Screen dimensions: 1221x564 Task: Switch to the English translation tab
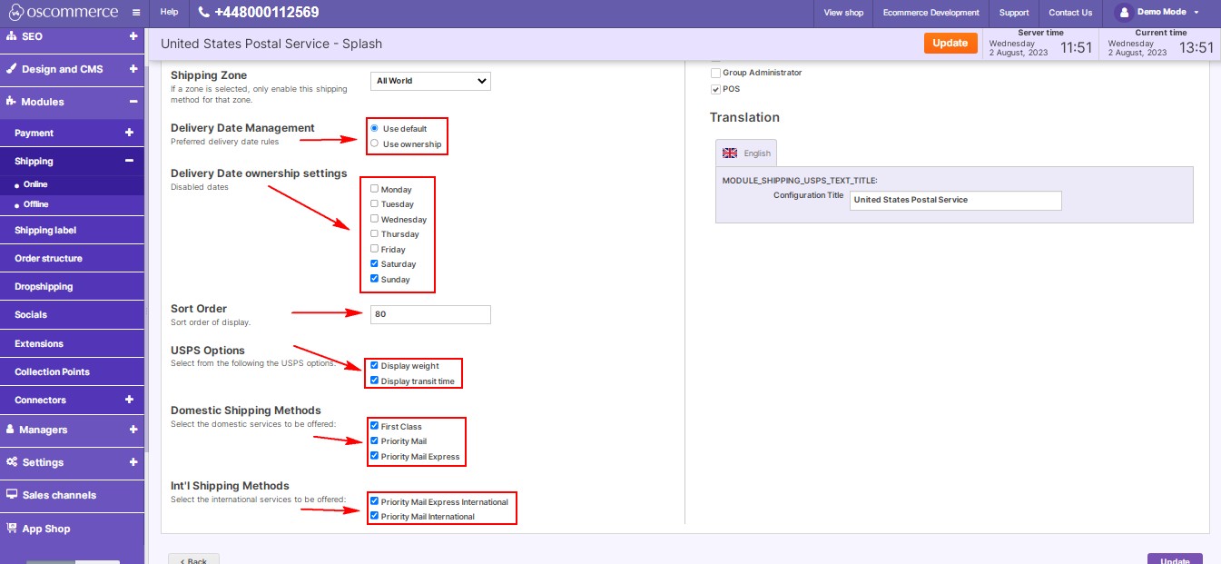pyautogui.click(x=746, y=153)
